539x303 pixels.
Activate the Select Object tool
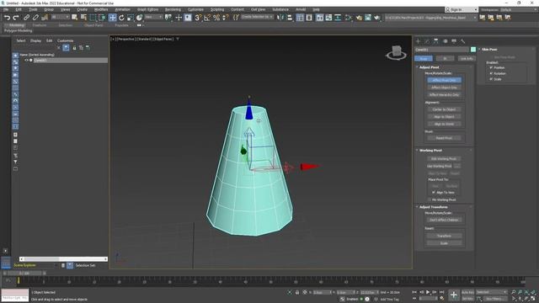(x=75, y=18)
